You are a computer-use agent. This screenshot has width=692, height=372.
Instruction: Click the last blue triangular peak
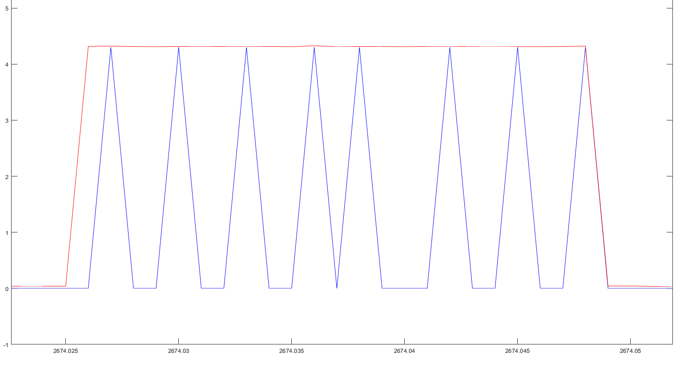[585, 49]
